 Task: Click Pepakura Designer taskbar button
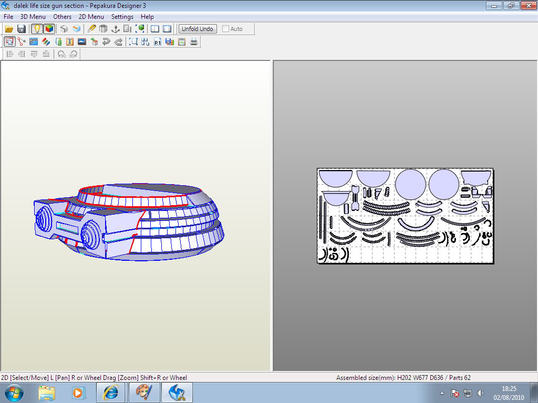177,393
